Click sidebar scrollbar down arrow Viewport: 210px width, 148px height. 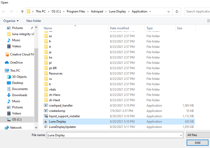point(36,128)
